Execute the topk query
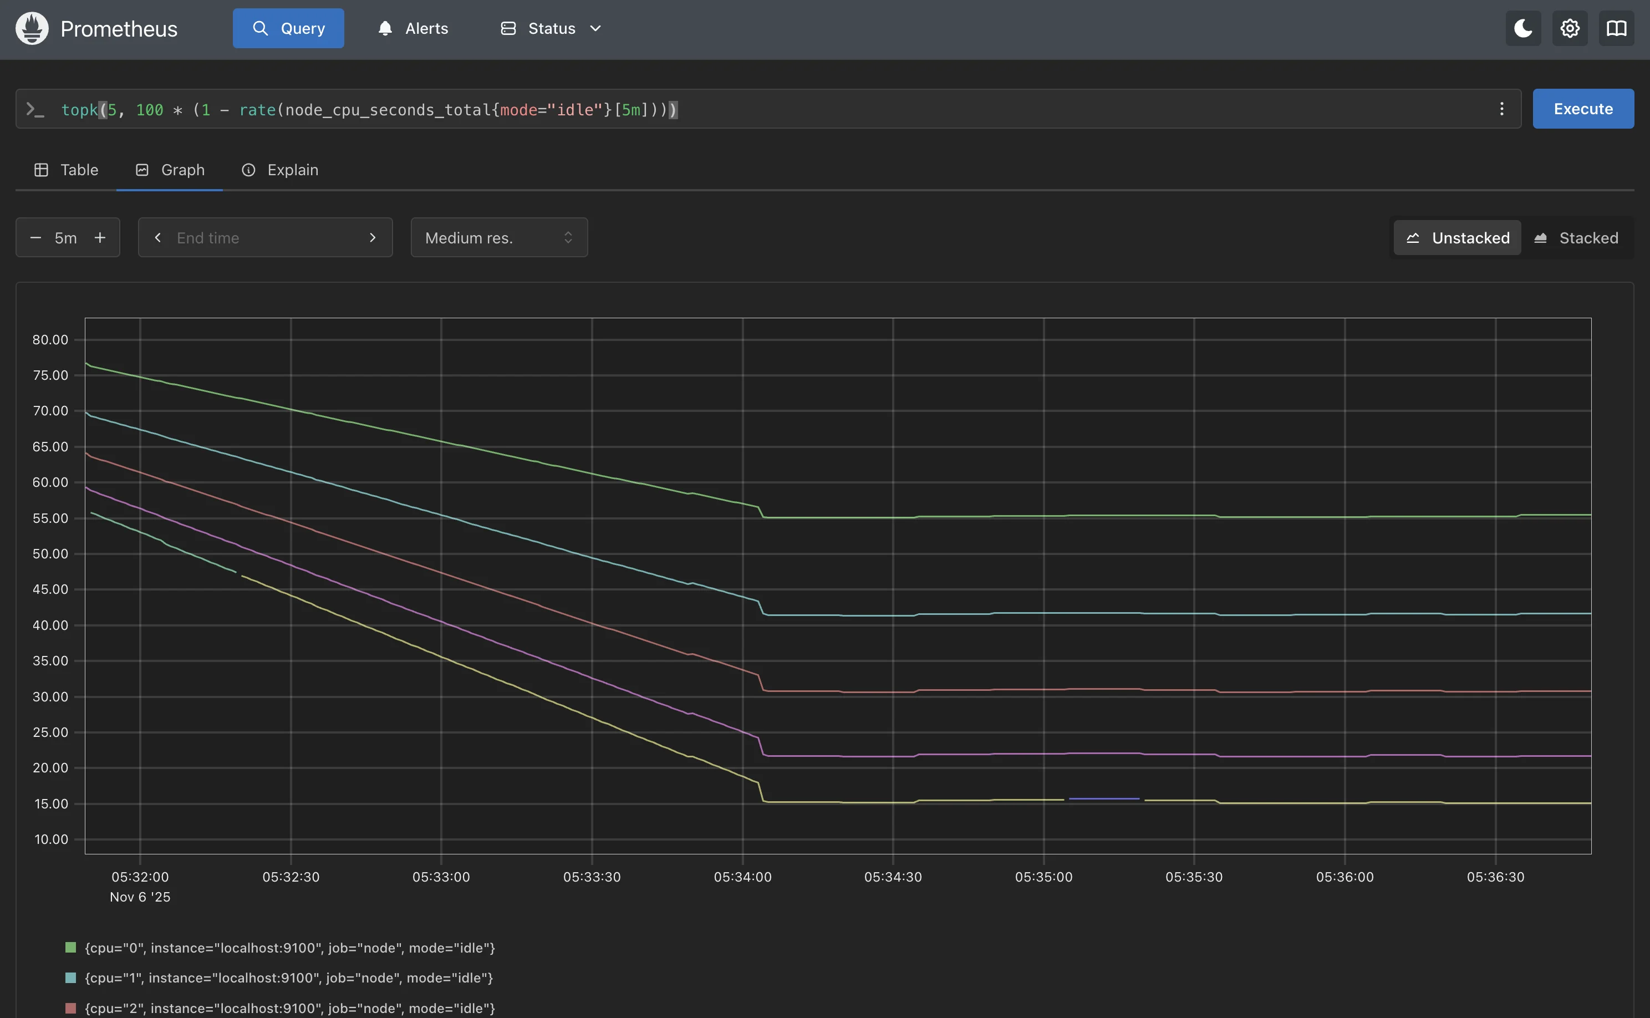 pos(1583,109)
